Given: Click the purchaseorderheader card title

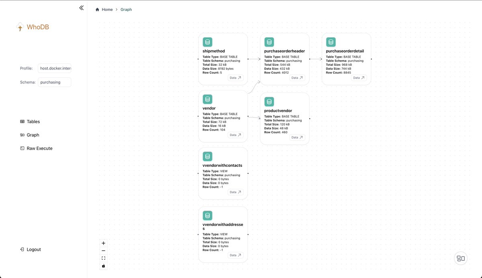Looking at the screenshot, I should coord(284,51).
